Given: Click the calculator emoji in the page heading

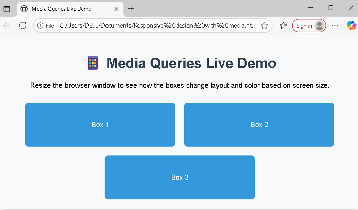Looking at the screenshot, I should pyautogui.click(x=92, y=63).
